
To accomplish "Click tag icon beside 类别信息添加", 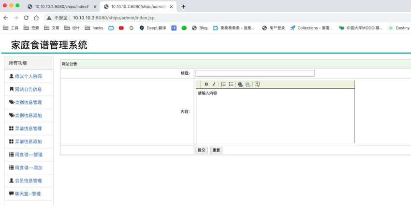I will [12, 115].
